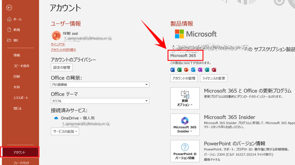Screen dimensions: 295x165
Task: Click the Excel app icon
Action: pyautogui.click(x=179, y=70)
